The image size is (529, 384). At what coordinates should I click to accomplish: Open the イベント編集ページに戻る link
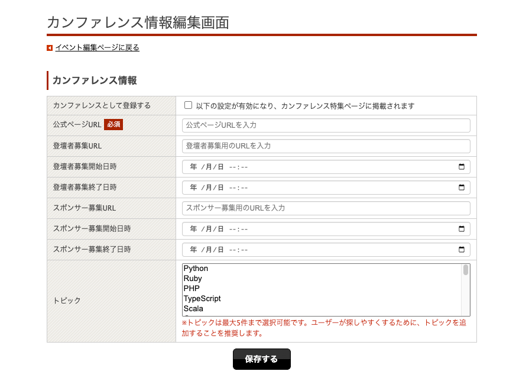point(97,48)
